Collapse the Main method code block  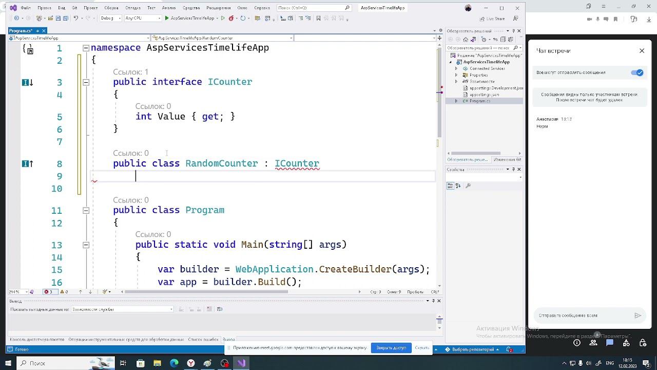[x=86, y=245]
